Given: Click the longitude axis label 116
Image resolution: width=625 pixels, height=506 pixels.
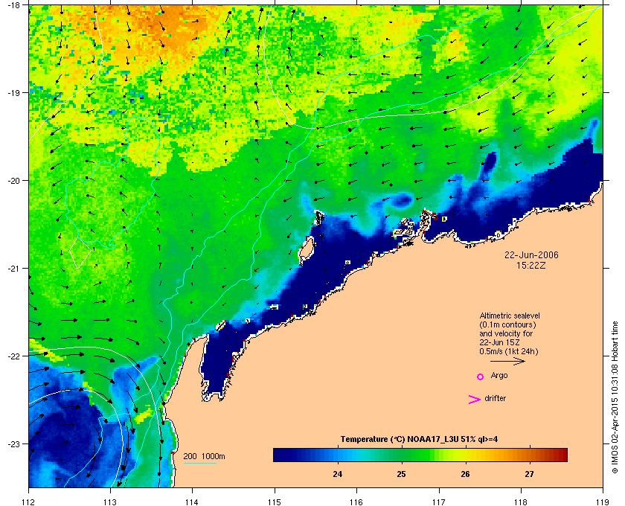Looking at the screenshot, I should click(x=356, y=502).
